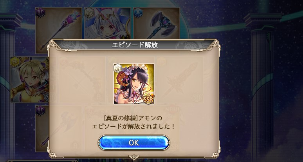Click water element icon on axe card
Viewport: 303px width, 162px height.
[138, 13]
